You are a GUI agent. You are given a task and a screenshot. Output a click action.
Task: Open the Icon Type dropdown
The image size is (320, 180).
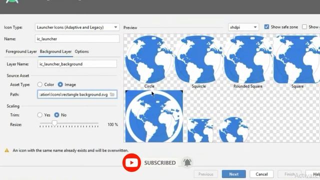point(77,27)
